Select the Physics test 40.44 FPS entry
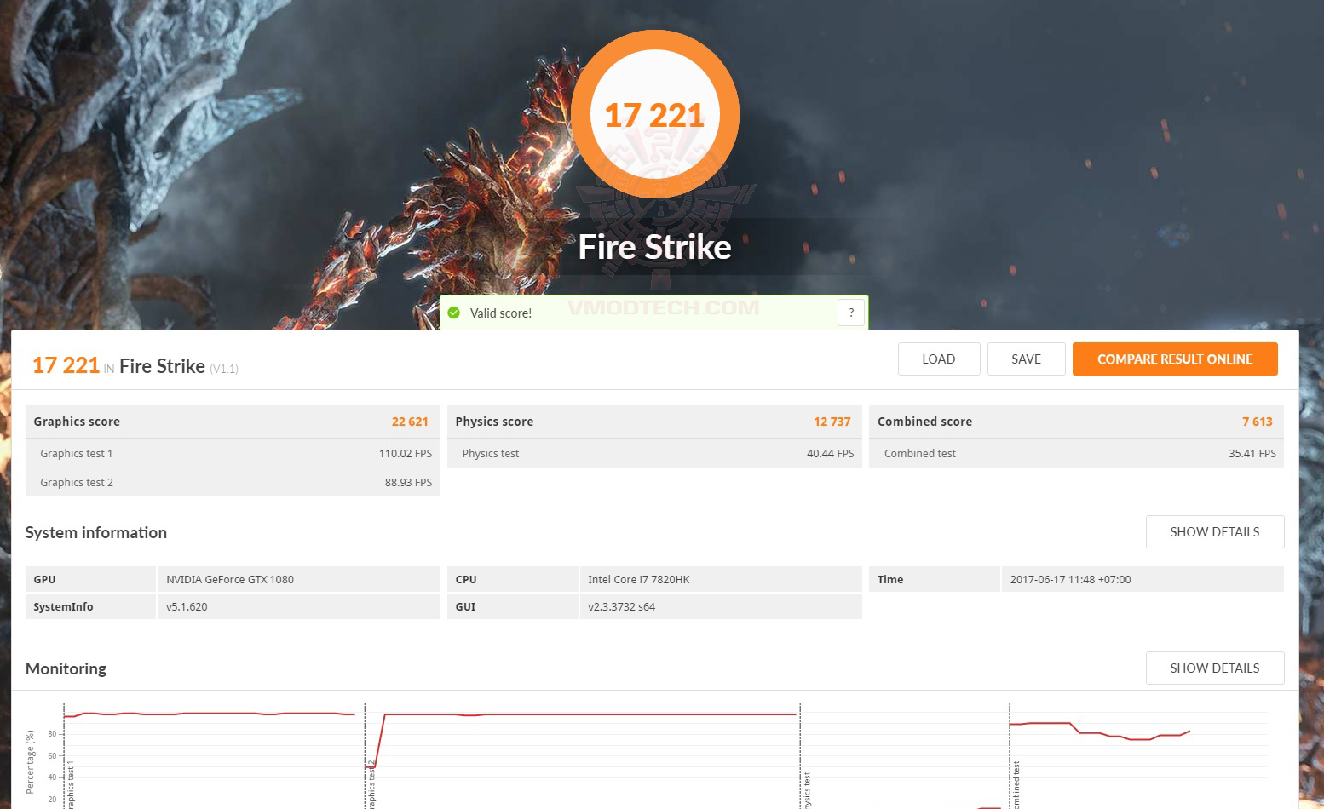Screen dimensions: 1324x809 coord(656,453)
